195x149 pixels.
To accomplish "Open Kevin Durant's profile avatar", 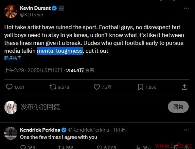I will tap(11, 11).
